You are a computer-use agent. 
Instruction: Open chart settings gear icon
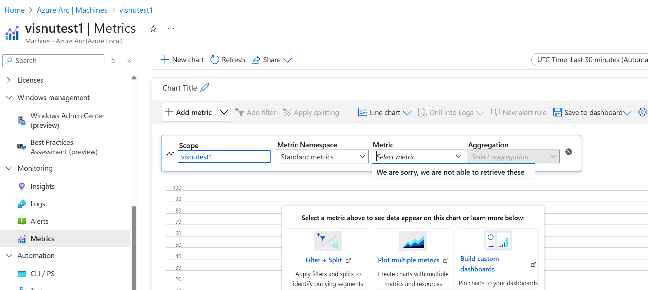point(643,112)
